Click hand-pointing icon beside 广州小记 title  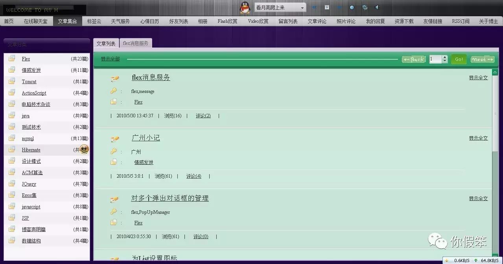tap(114, 139)
